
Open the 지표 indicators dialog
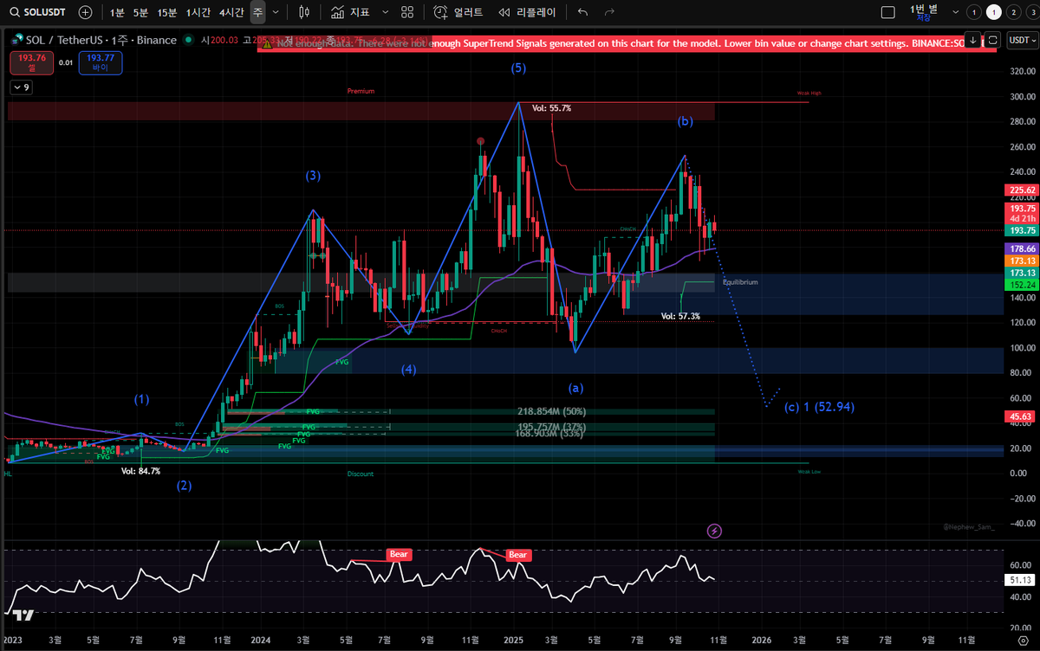click(351, 13)
